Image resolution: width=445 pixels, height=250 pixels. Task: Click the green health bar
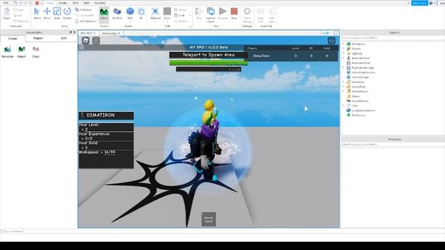point(209,62)
